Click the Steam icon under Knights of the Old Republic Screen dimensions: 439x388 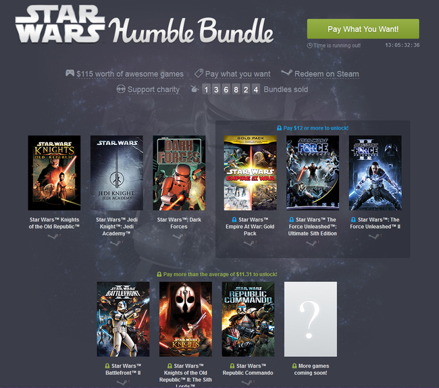pyautogui.click(x=53, y=236)
